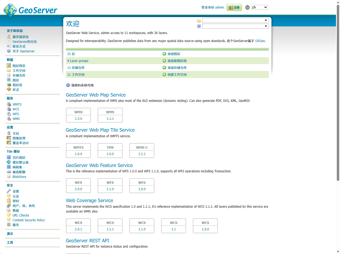The image size is (340, 254).
Task: Expand the 演示 sidebar section
Action: 10,234
